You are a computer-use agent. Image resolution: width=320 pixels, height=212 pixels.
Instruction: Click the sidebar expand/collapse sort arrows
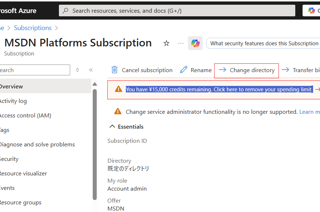click(77, 70)
